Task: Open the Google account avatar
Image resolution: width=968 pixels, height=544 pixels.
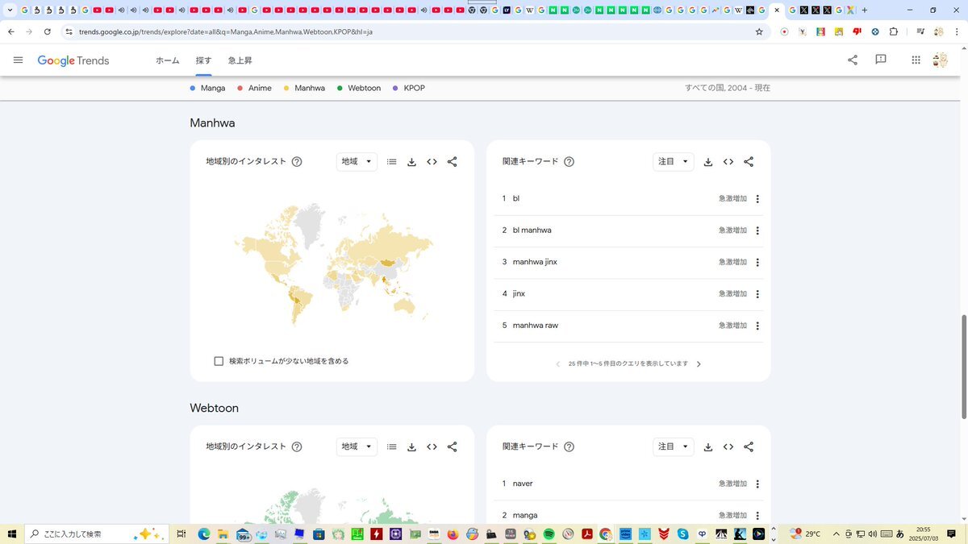Action: coord(940,60)
